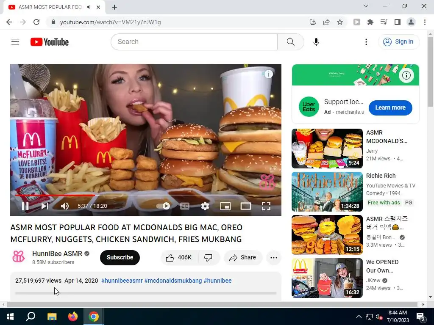Image resolution: width=434 pixels, height=325 pixels.
Task: Open YouTube settings three-dot menu
Action: point(366,42)
